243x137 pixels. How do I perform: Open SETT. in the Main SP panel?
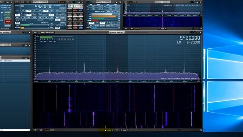point(35,32)
